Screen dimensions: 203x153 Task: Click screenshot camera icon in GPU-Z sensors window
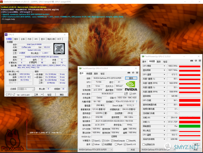[192, 61]
